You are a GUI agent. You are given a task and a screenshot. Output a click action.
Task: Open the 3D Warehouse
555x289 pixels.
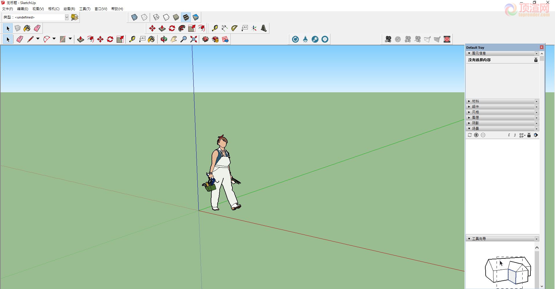point(206,39)
